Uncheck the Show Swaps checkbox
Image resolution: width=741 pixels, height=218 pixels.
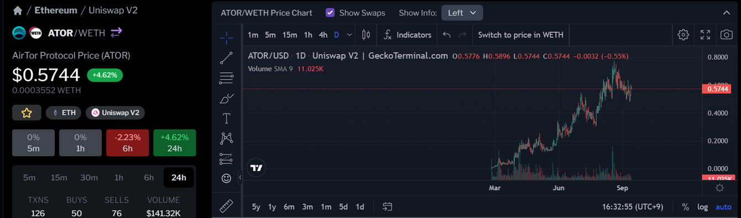(x=330, y=13)
